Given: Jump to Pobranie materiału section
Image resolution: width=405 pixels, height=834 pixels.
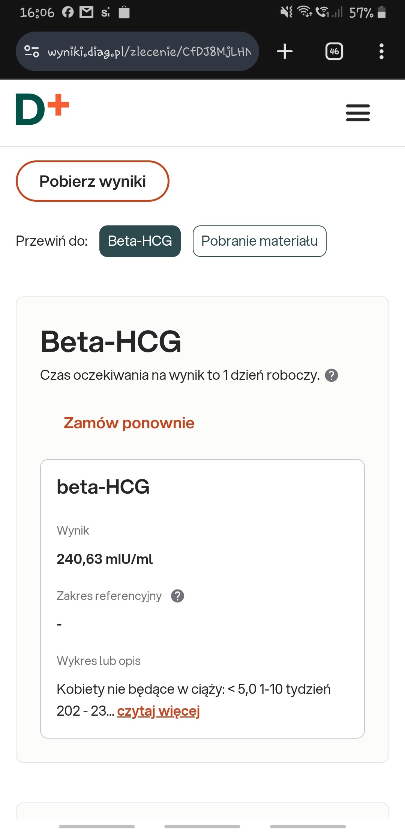Looking at the screenshot, I should 259,241.
